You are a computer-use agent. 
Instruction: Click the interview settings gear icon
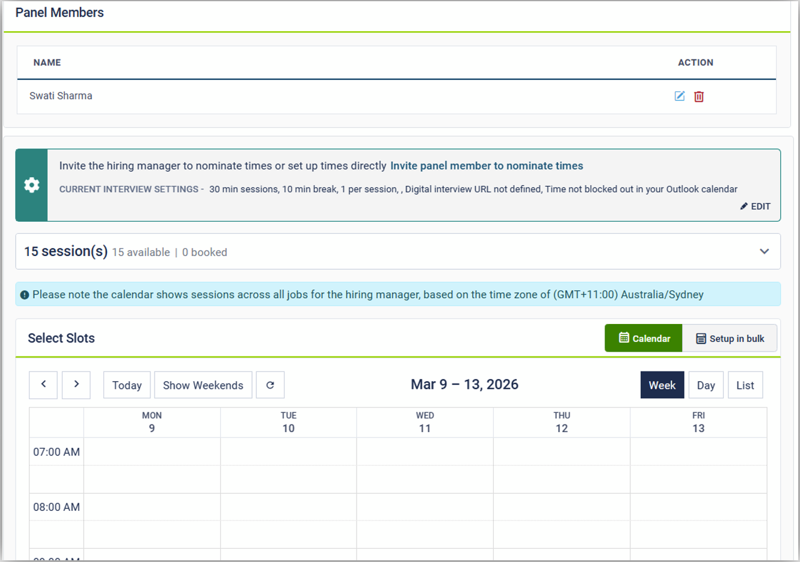[32, 185]
